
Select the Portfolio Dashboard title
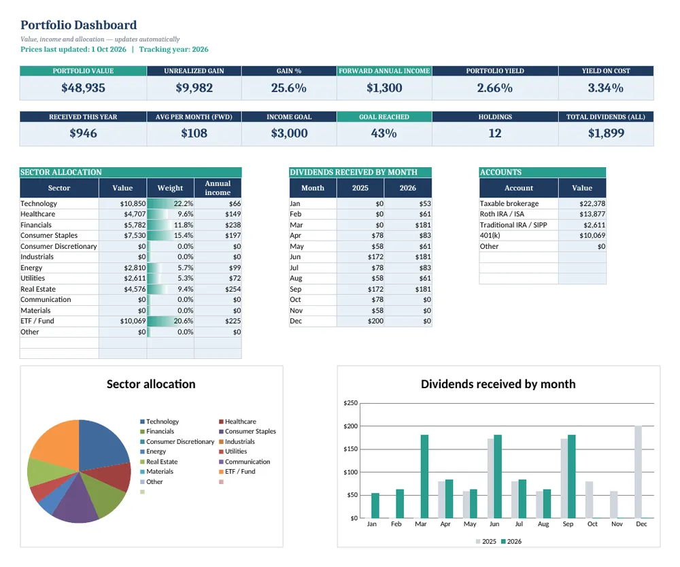78,25
